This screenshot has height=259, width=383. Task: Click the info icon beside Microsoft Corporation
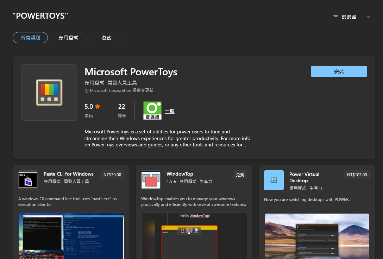pos(87,91)
